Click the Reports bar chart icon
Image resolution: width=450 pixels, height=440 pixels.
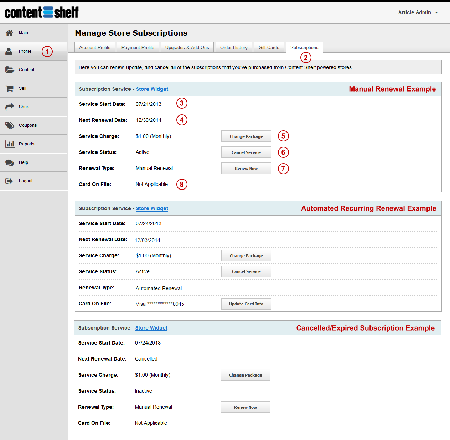point(10,144)
